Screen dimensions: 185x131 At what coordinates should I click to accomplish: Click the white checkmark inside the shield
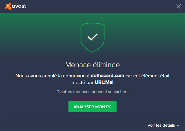point(92,37)
